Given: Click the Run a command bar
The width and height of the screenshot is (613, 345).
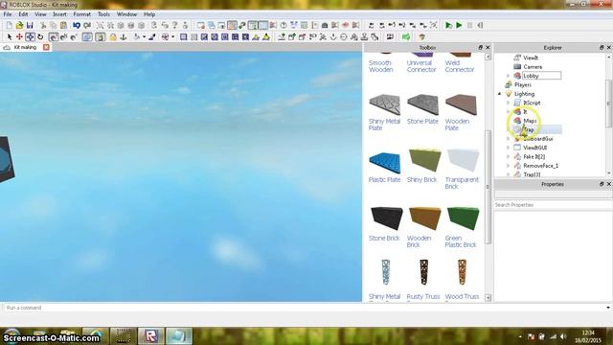Looking at the screenshot, I should 305,308.
